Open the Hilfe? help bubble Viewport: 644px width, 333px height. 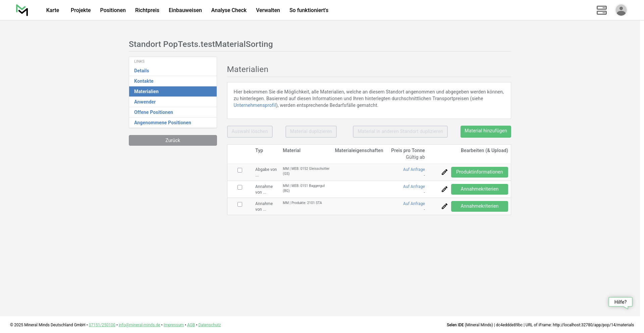coord(620,302)
